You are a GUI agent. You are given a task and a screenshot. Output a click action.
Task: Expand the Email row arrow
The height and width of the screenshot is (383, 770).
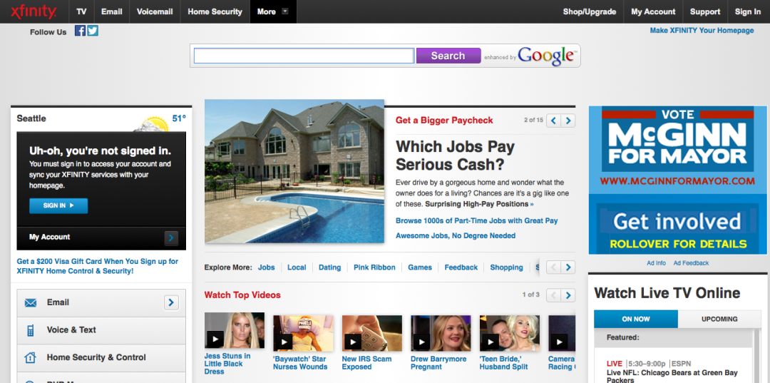point(171,302)
